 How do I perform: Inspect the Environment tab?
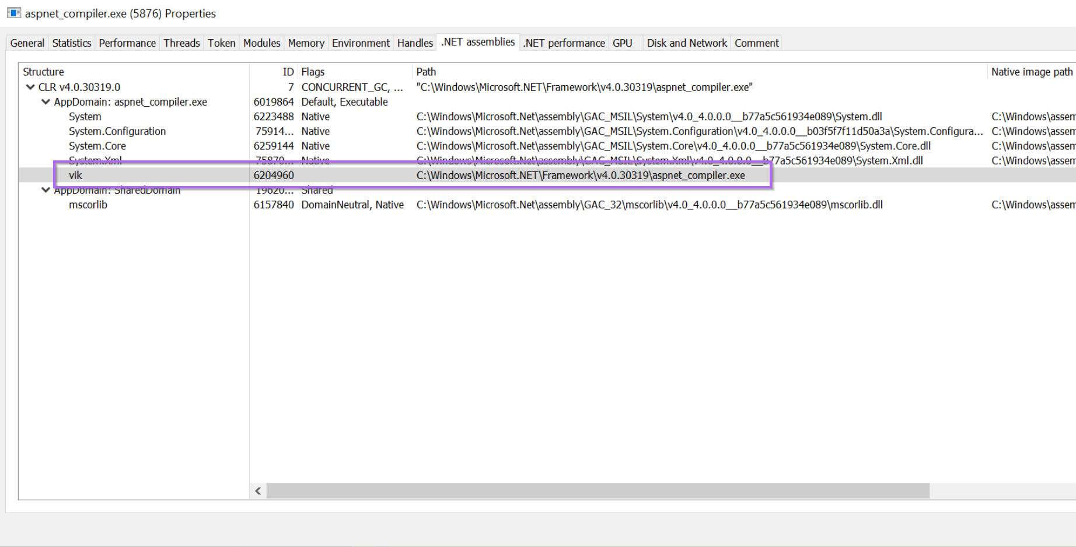[x=360, y=43]
